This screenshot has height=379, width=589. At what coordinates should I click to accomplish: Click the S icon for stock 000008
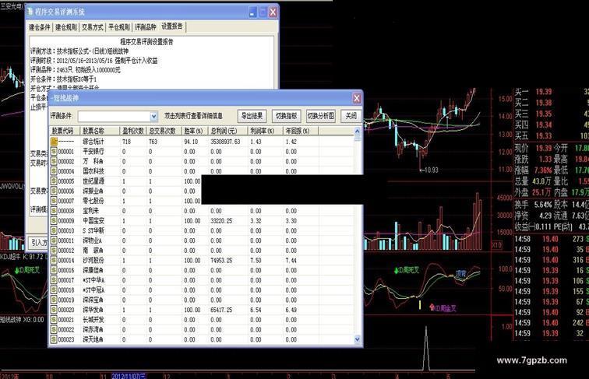(x=54, y=211)
